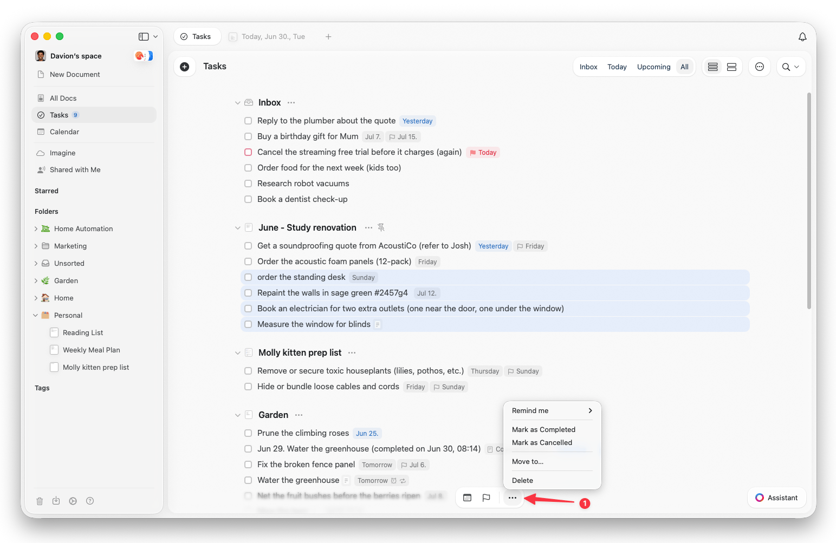Check off Buy a birthday gift for Mum

point(248,136)
